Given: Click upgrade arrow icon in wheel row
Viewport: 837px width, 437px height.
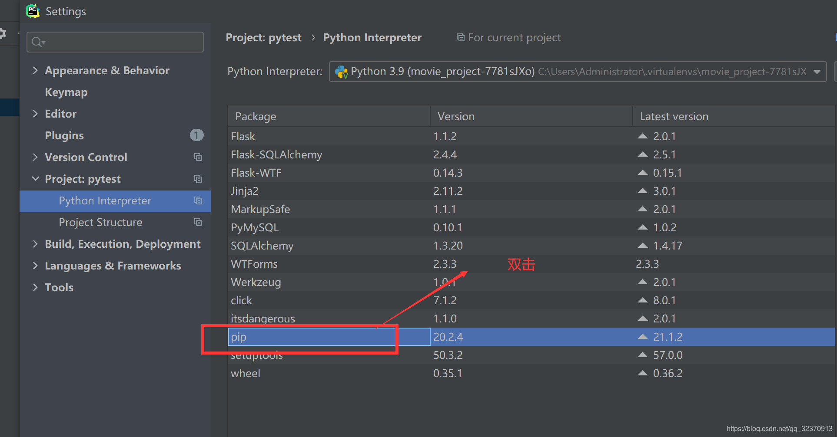Looking at the screenshot, I should (x=642, y=373).
